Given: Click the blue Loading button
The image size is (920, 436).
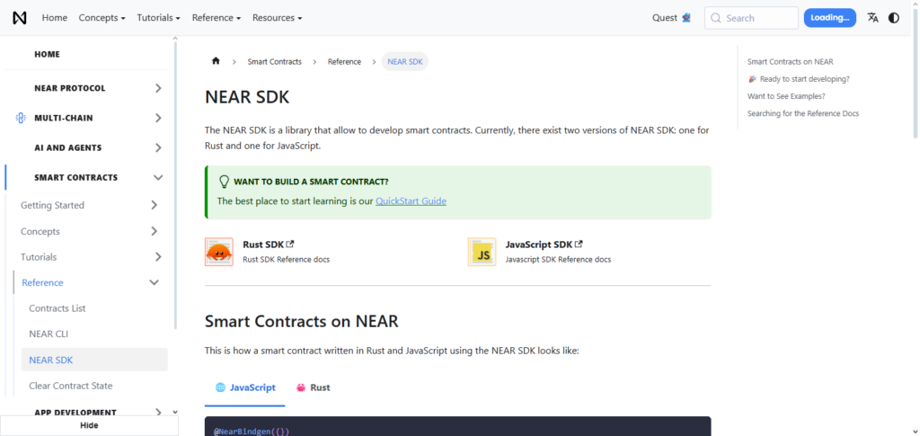Looking at the screenshot, I should 829,18.
